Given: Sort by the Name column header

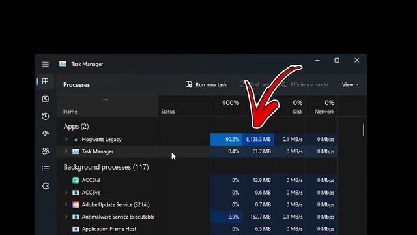Looking at the screenshot, I should click(x=108, y=106).
